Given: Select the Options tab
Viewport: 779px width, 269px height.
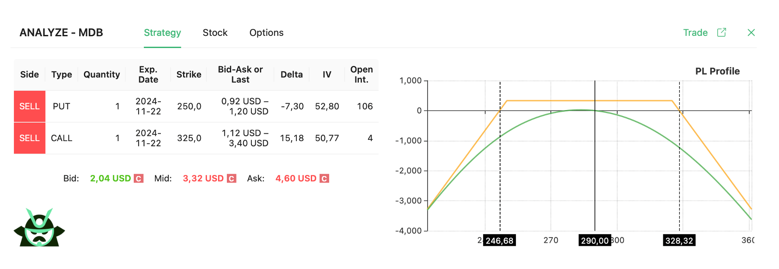Looking at the screenshot, I should [266, 33].
